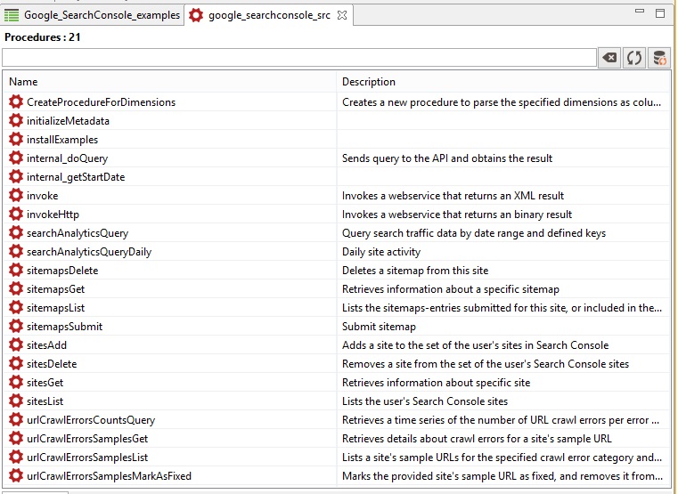
Task: Select the sitesAdd procedure entry
Action: tap(46, 345)
